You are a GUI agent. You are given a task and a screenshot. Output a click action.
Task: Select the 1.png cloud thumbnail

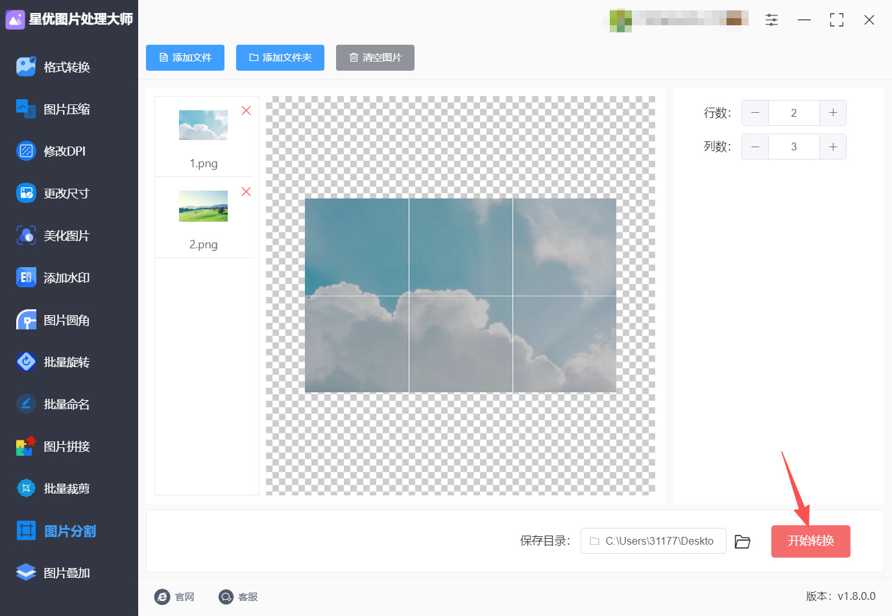tap(203, 125)
